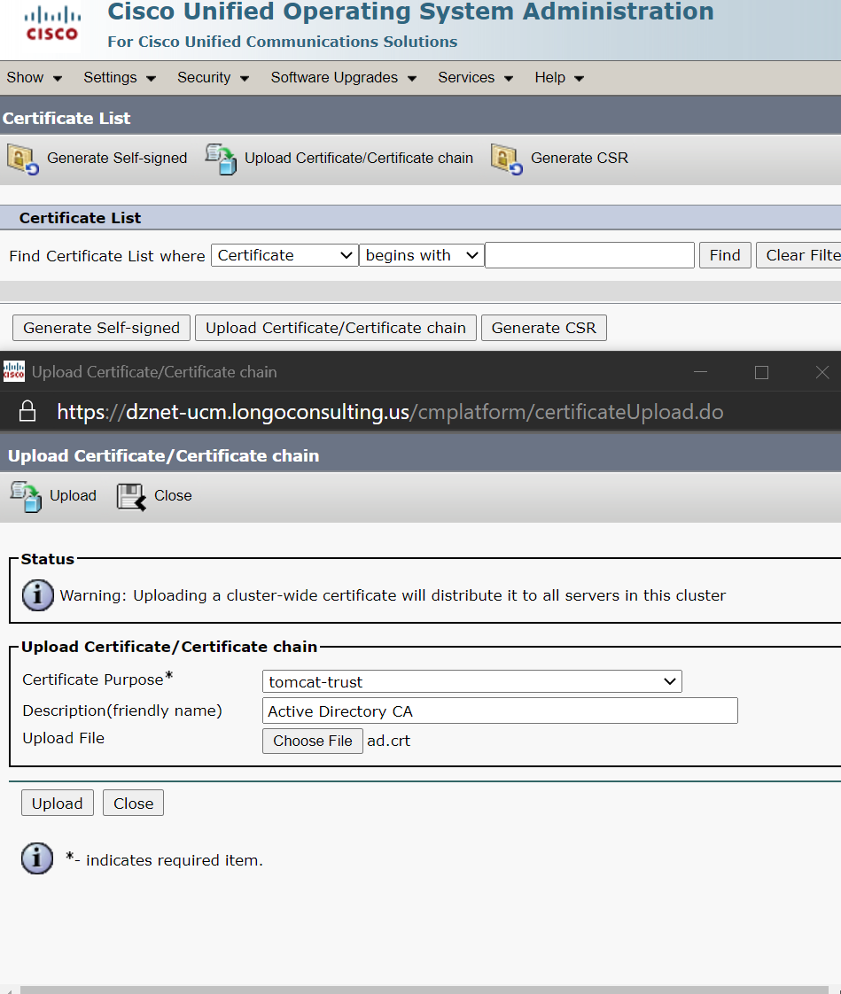This screenshot has height=994, width=841.
Task: Click the Generate CSR button below the filter
Action: 543,328
